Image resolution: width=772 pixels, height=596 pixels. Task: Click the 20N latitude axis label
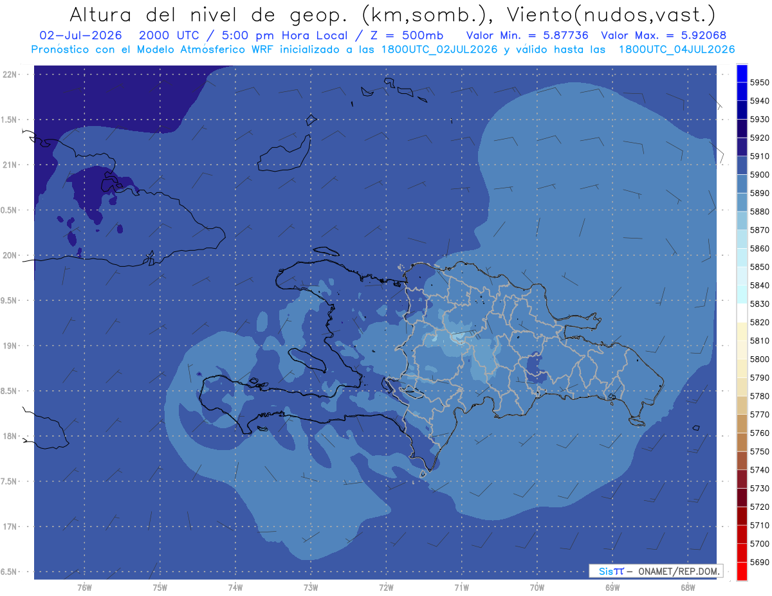pos(10,255)
